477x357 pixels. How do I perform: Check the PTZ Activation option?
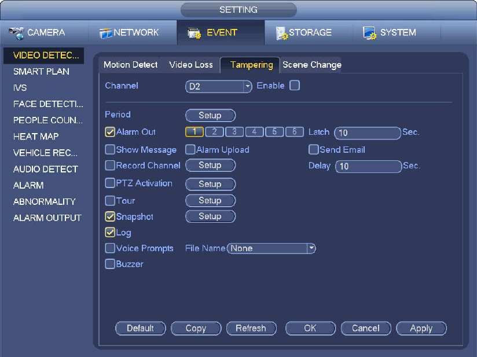pos(110,183)
